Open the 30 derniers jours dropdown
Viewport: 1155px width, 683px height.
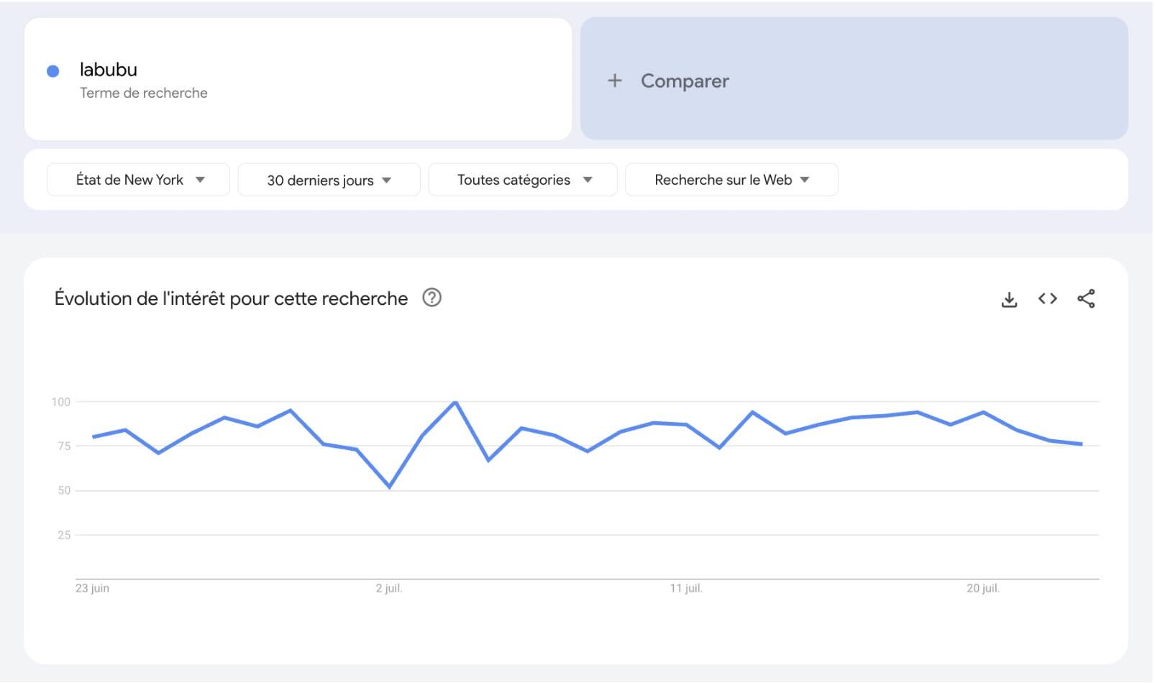click(x=329, y=180)
